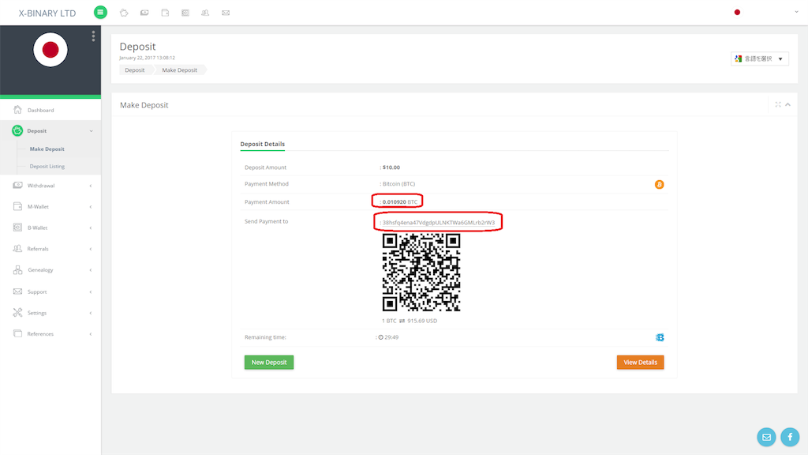The image size is (808, 455).
Task: Select the 0.010920 BTC payment amount
Action: click(400, 202)
